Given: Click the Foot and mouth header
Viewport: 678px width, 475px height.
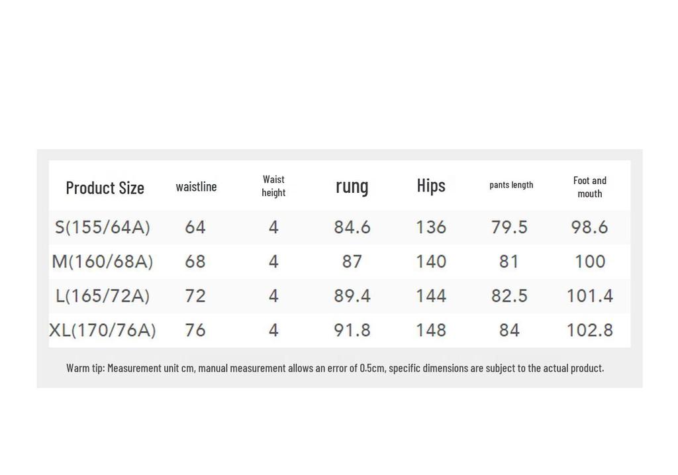Looking at the screenshot, I should click(x=590, y=187).
